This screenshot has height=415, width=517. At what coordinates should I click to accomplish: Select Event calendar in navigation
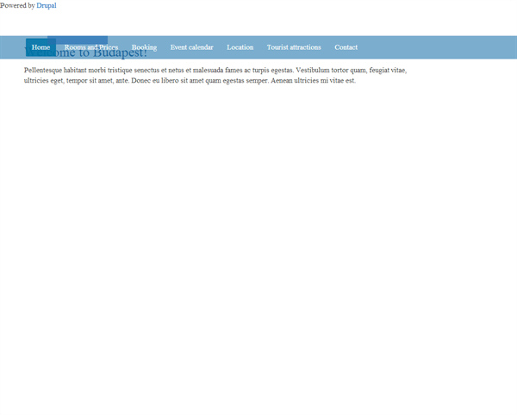[192, 47]
